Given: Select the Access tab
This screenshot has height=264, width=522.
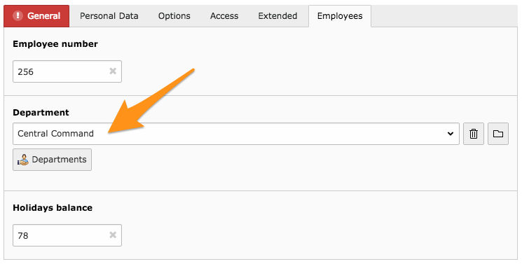Looking at the screenshot, I should coord(224,16).
